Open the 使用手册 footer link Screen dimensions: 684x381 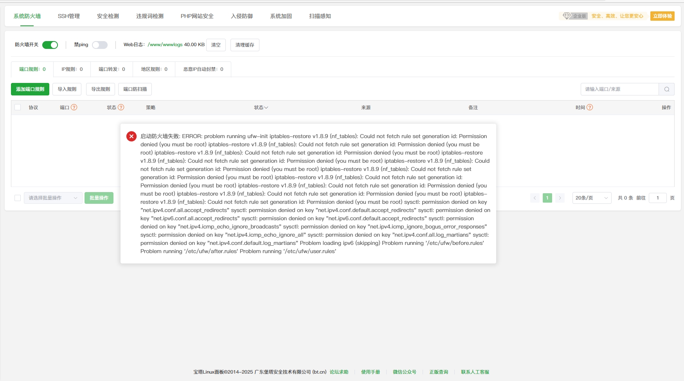click(x=371, y=372)
